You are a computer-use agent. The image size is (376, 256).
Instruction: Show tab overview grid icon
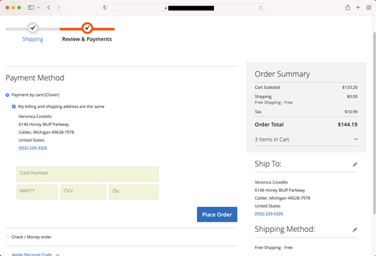click(x=369, y=7)
